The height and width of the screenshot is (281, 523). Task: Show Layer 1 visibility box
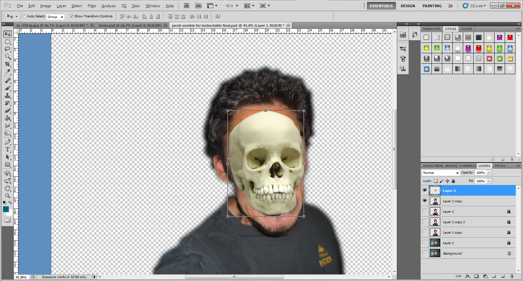[x=425, y=243]
